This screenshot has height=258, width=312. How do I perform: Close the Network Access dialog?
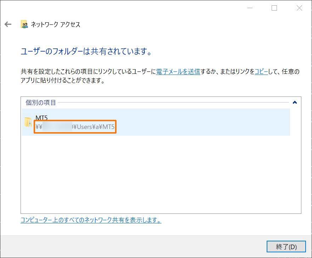click(x=299, y=8)
